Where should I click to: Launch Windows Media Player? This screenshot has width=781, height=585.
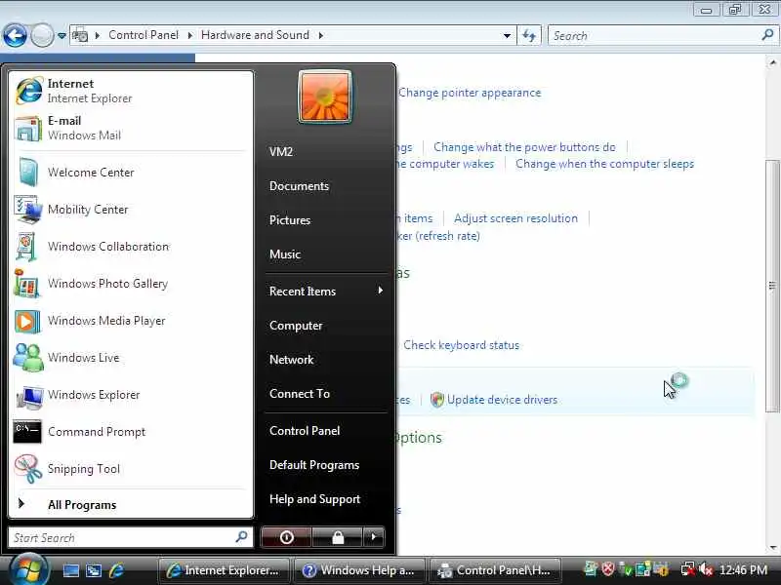pos(131,321)
